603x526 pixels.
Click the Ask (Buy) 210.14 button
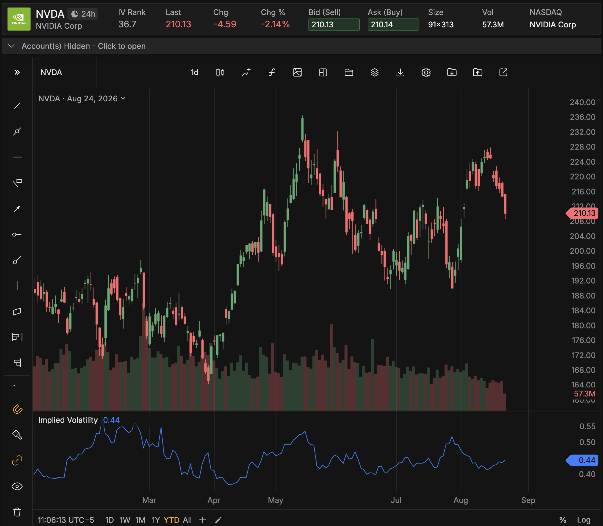393,24
